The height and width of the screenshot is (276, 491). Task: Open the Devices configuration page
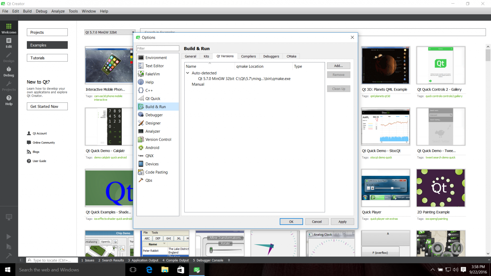152,164
